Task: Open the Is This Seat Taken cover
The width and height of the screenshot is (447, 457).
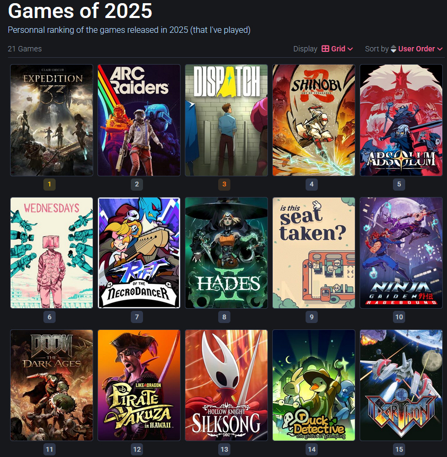Action: tap(314, 253)
